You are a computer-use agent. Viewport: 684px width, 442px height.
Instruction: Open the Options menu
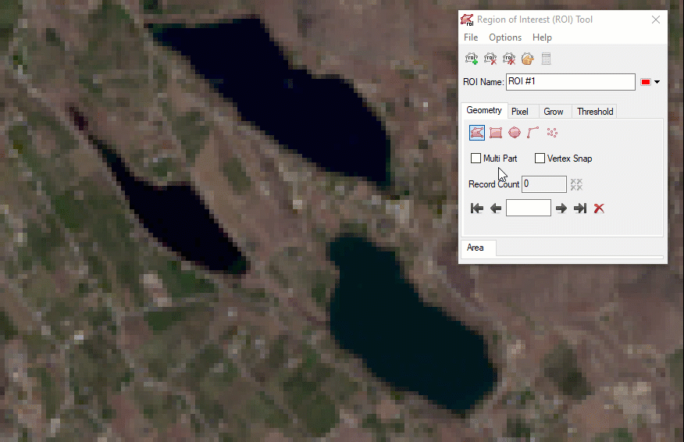coord(505,37)
